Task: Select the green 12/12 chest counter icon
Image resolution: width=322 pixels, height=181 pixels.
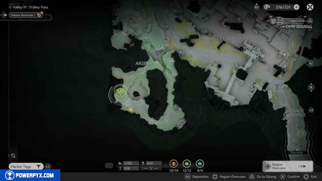Action: point(187,164)
